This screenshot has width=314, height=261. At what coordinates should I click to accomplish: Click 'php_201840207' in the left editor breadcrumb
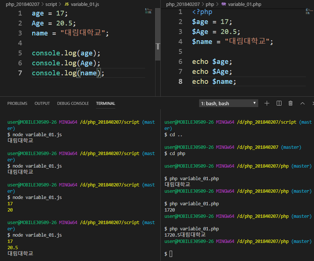pyautogui.click(x=23, y=4)
